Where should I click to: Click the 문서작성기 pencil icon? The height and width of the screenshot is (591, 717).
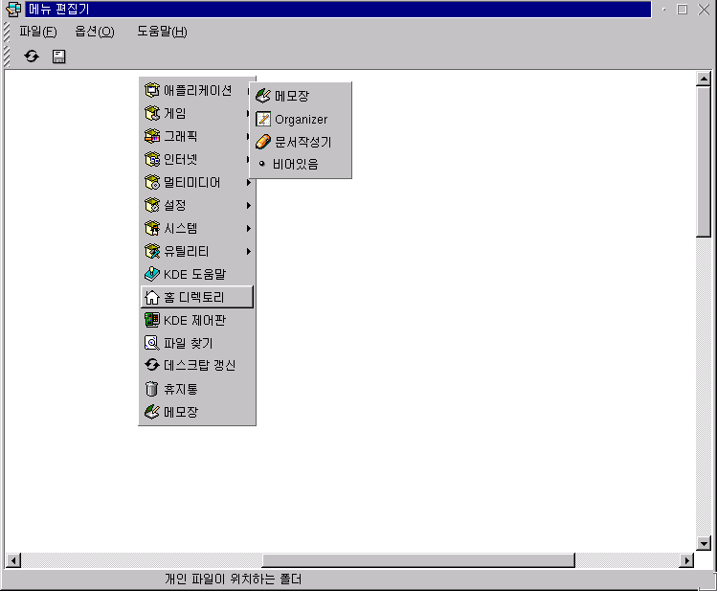click(263, 142)
